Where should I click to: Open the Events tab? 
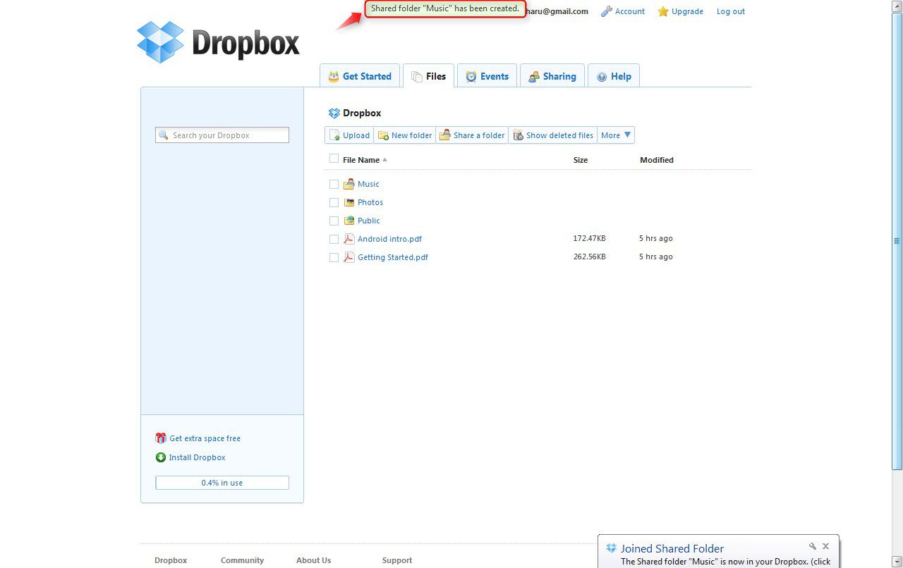(487, 76)
